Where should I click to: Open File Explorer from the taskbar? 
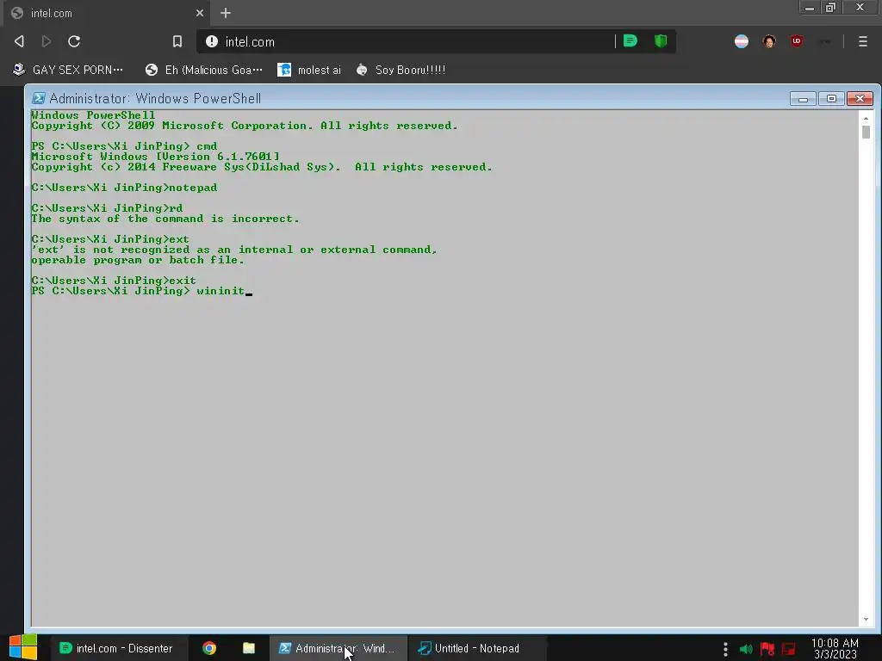click(249, 648)
